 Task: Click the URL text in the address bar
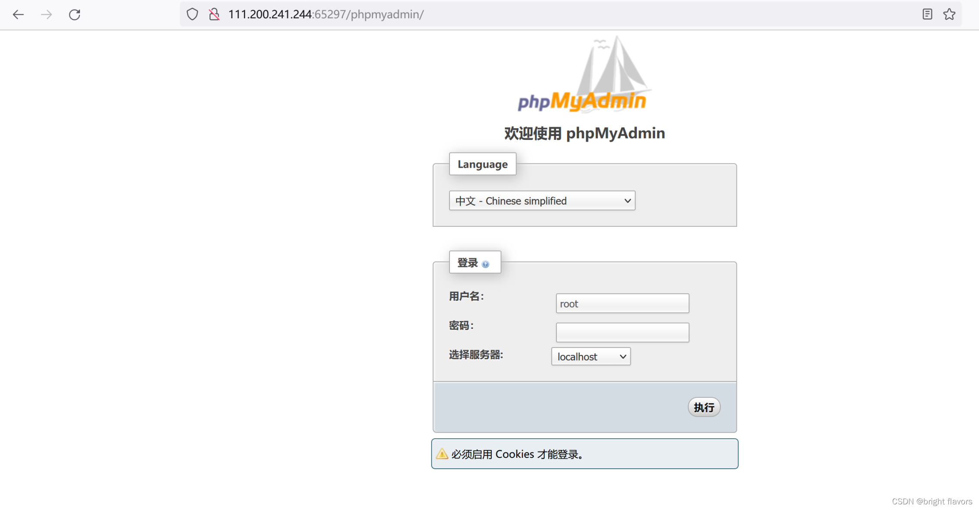click(326, 14)
